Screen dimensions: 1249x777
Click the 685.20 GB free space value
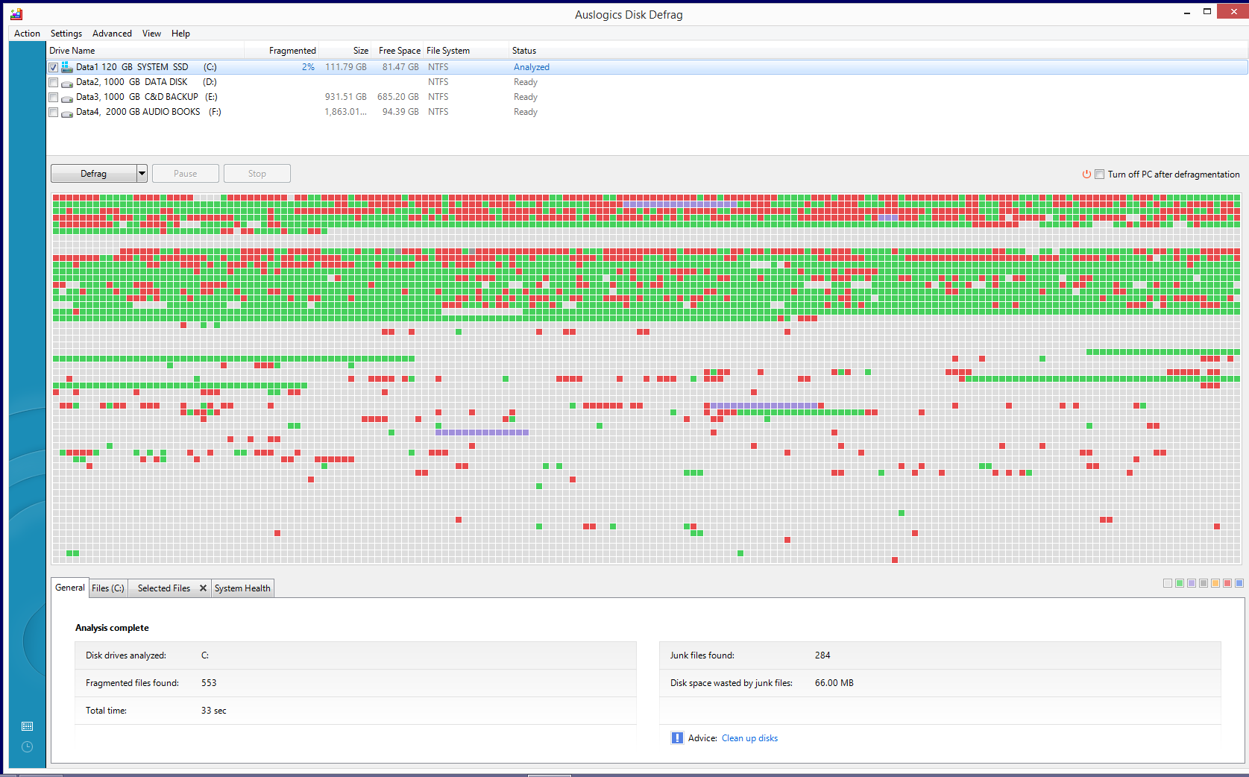pos(398,97)
